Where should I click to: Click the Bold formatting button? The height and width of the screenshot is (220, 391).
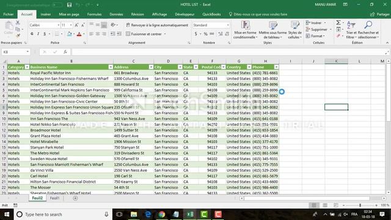tap(32, 34)
